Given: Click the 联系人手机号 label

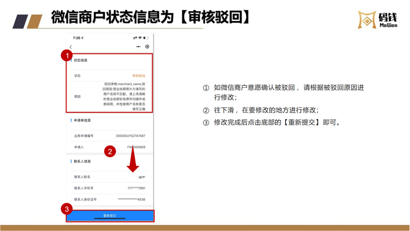Looking at the screenshot, I should [x=84, y=188].
